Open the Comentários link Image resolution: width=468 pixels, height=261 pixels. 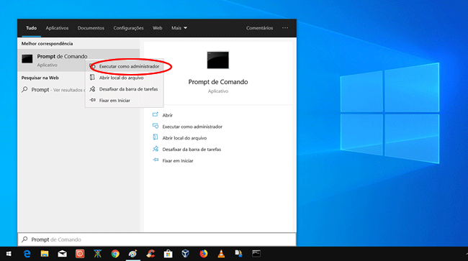pos(259,28)
